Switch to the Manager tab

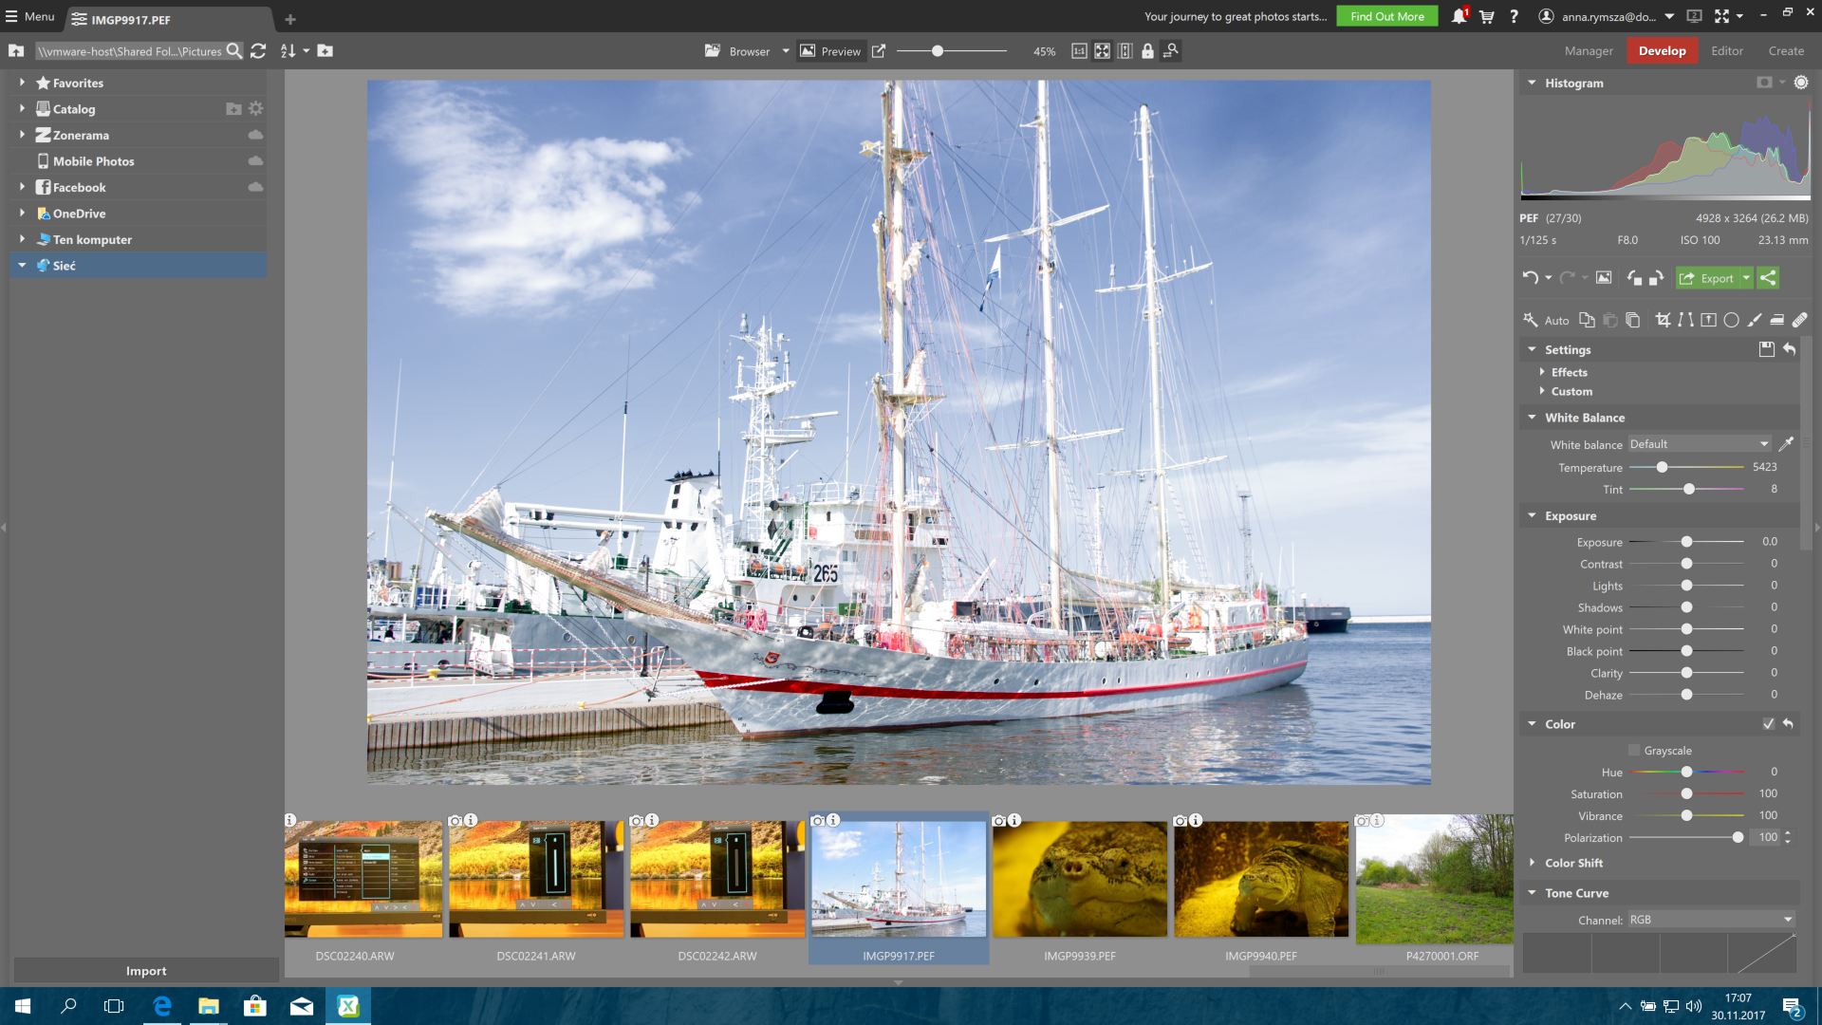click(1589, 51)
